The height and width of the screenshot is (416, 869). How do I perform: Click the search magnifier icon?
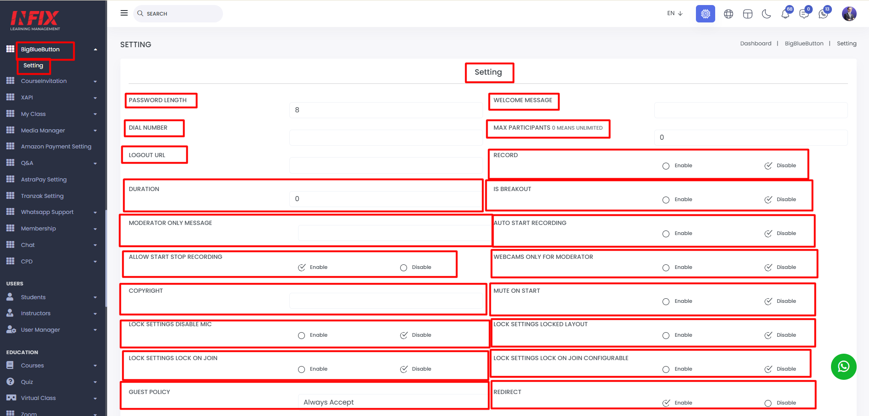point(141,13)
